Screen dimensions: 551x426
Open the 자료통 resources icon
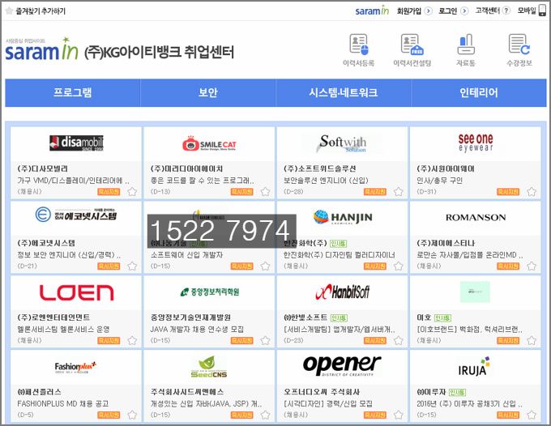click(x=466, y=50)
